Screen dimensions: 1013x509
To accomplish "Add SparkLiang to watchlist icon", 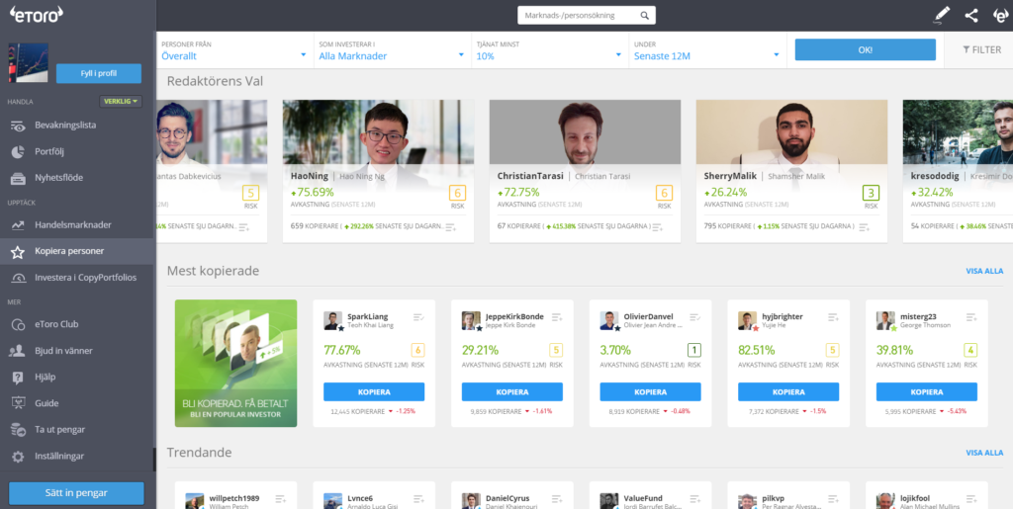I will tap(418, 317).
